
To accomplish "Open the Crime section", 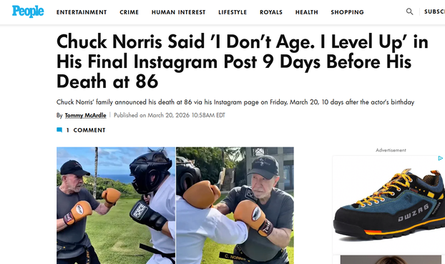I will pyautogui.click(x=129, y=12).
